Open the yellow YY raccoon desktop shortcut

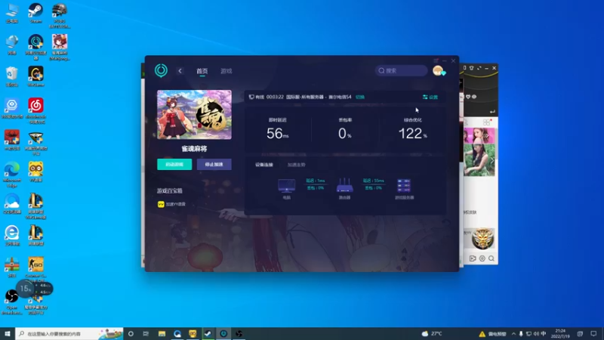click(x=35, y=172)
